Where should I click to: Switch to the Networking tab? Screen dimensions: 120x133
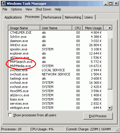(73, 17)
